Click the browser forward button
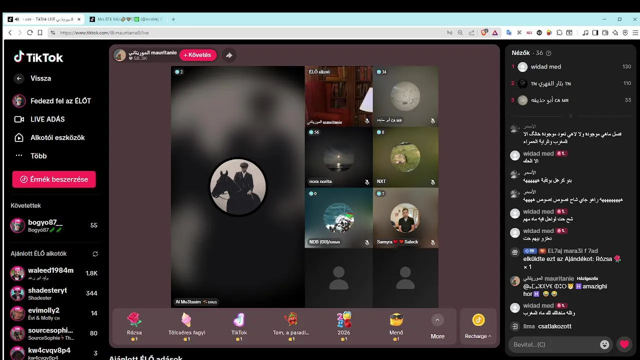This screenshot has height=360, width=640. click(19, 32)
